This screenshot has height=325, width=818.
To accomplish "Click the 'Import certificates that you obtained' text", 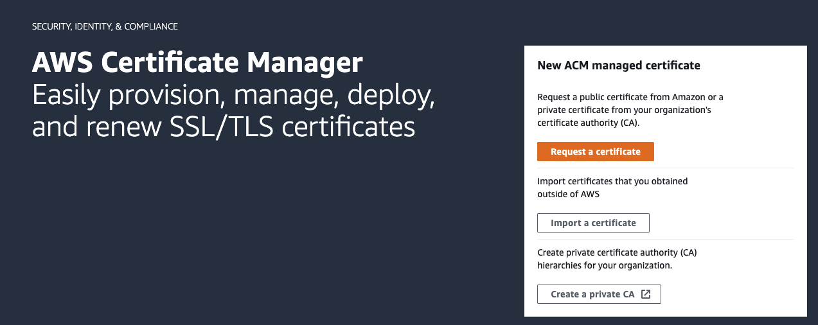I will [612, 181].
